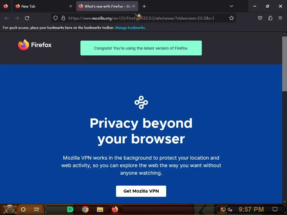Screen dimensions: 287x215
Task: Switch to the New Tab tab
Action: click(x=43, y=6)
